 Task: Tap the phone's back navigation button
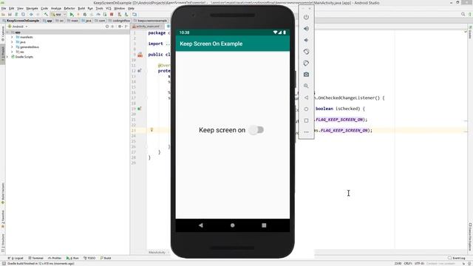(x=201, y=225)
